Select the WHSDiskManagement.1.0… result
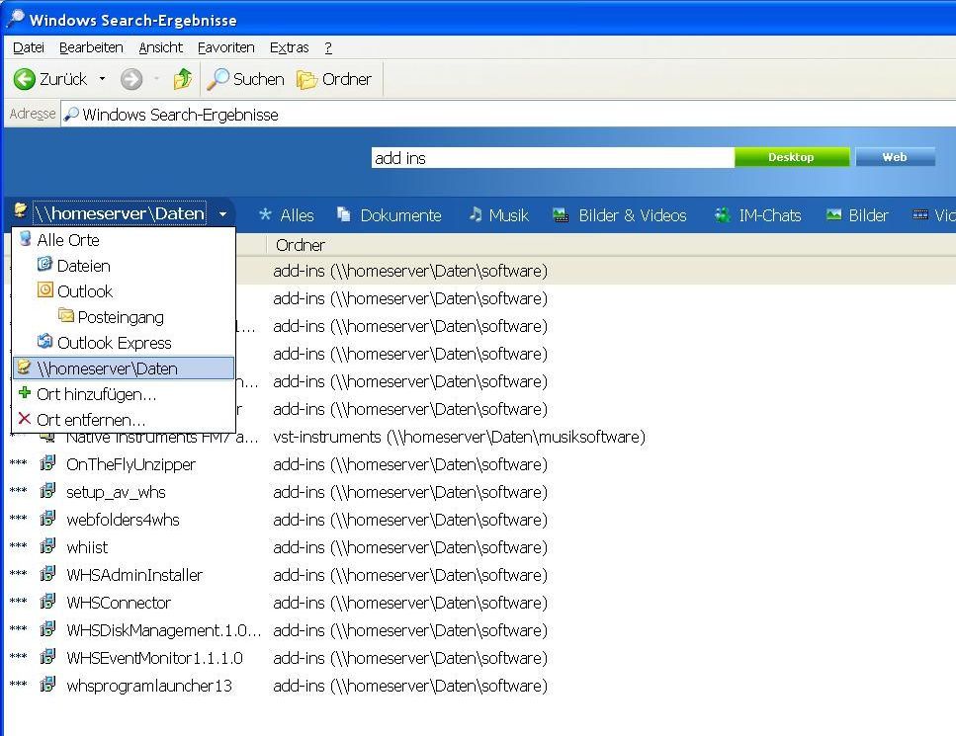956x736 pixels. point(163,630)
